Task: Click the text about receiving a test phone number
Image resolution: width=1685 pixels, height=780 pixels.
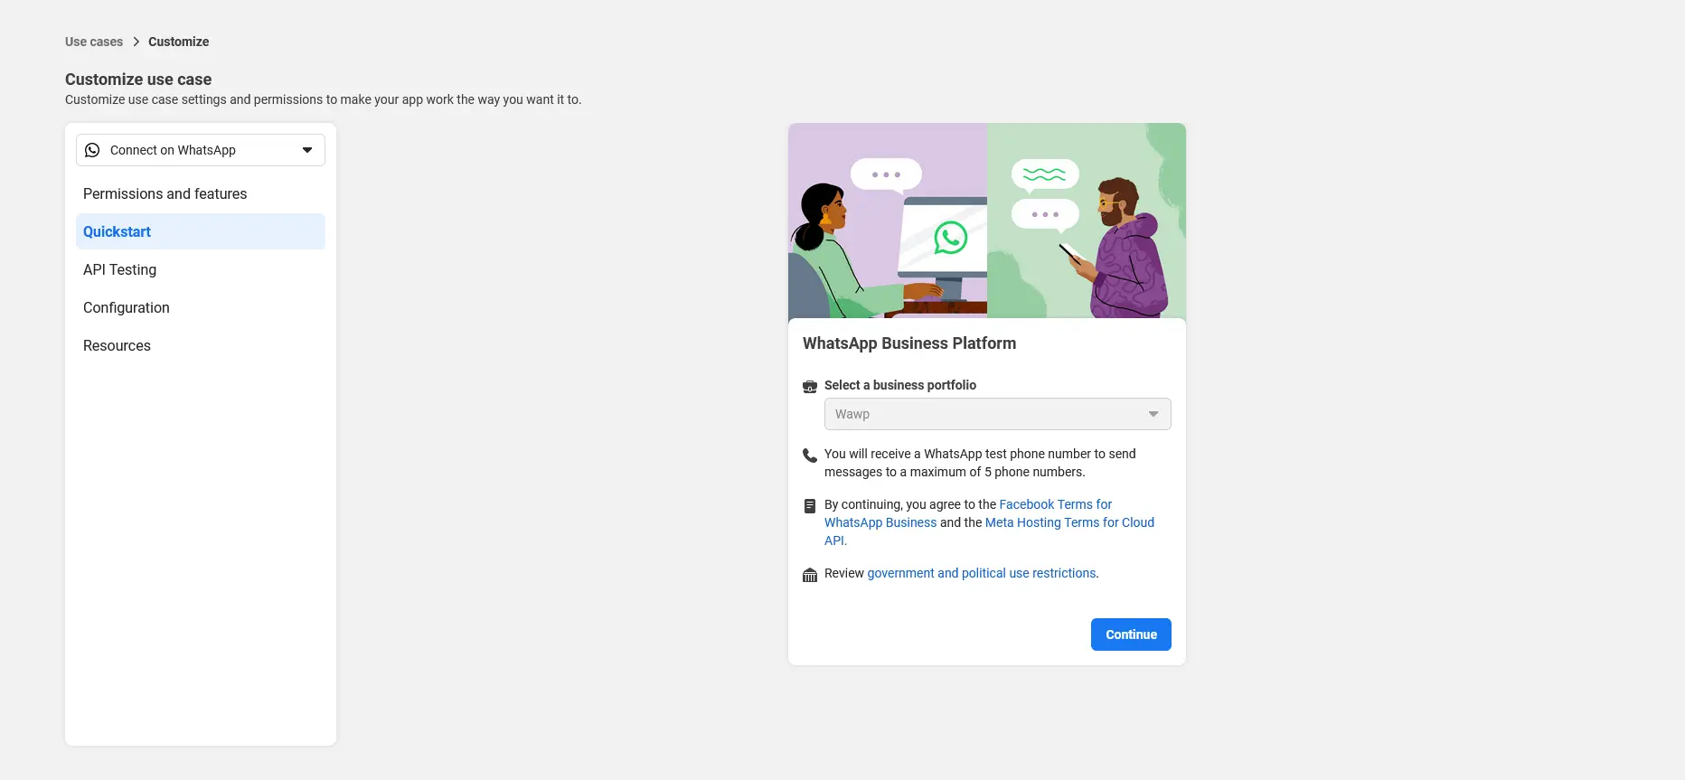Action: tap(980, 463)
